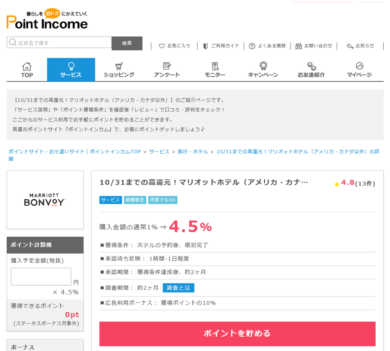390x351 pixels.
Task: Click the ホテルの予約後、宿泊完了 condition text
Action: [172, 245]
